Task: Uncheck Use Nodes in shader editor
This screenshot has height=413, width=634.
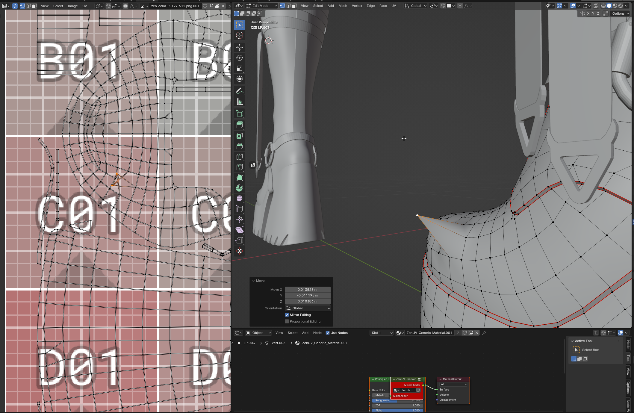Action: [x=328, y=333]
